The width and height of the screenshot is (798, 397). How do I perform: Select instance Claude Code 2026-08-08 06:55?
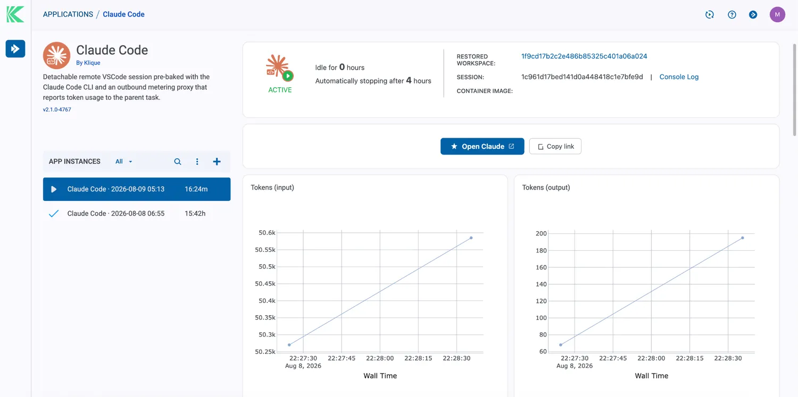(137, 214)
